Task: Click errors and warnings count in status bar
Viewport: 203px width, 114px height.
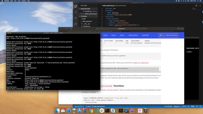Action: point(79,106)
